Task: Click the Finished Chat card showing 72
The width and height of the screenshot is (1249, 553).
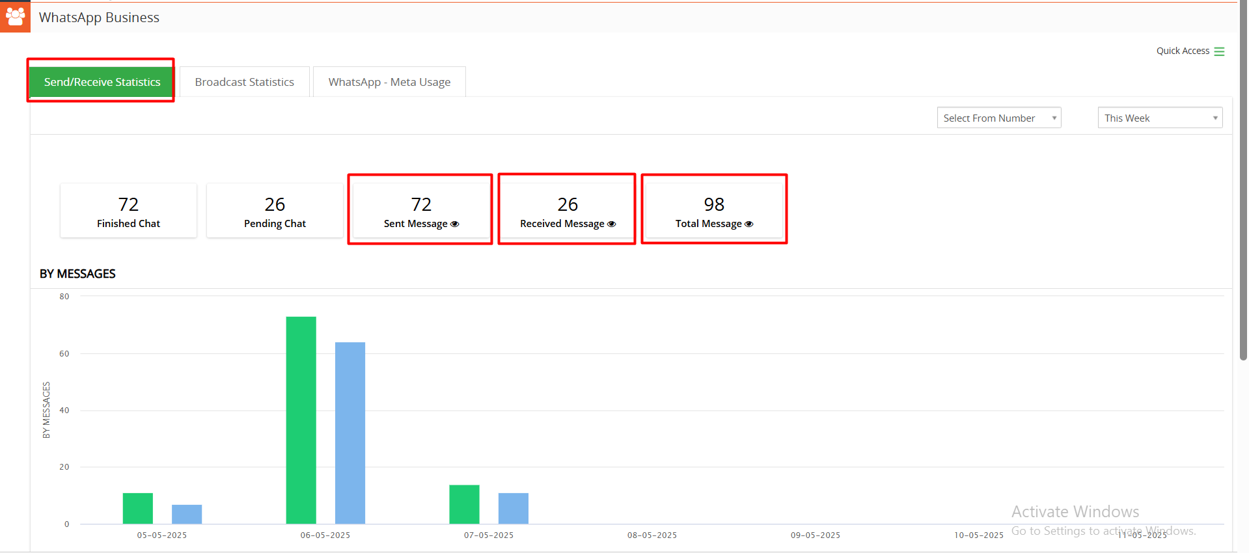Action: point(128,211)
